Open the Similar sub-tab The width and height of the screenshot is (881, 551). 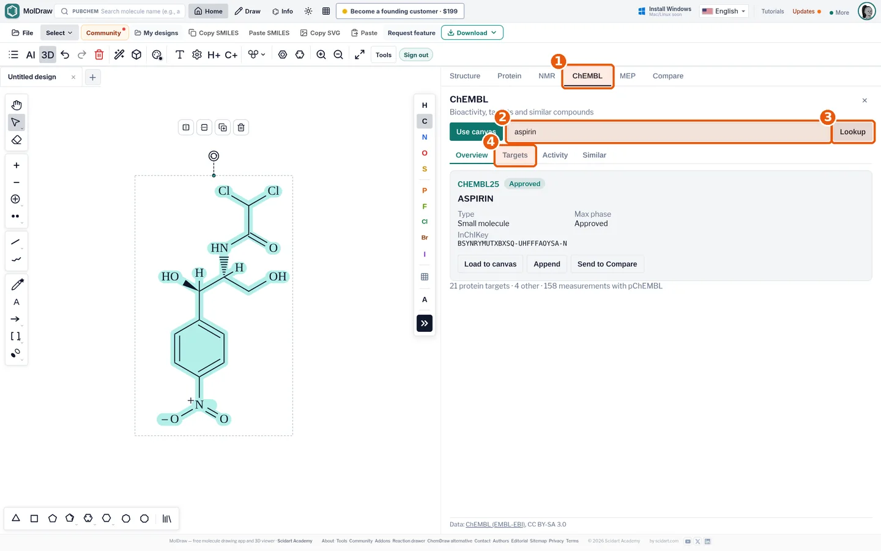594,156
